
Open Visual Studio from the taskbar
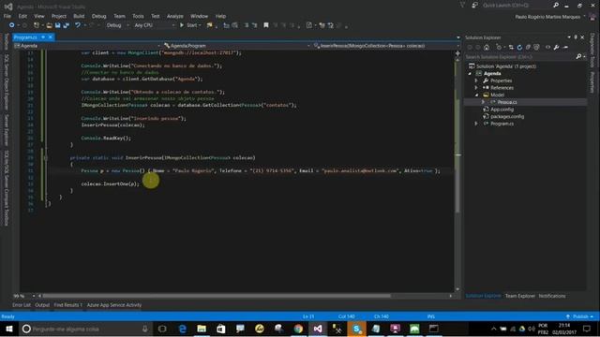(x=318, y=329)
